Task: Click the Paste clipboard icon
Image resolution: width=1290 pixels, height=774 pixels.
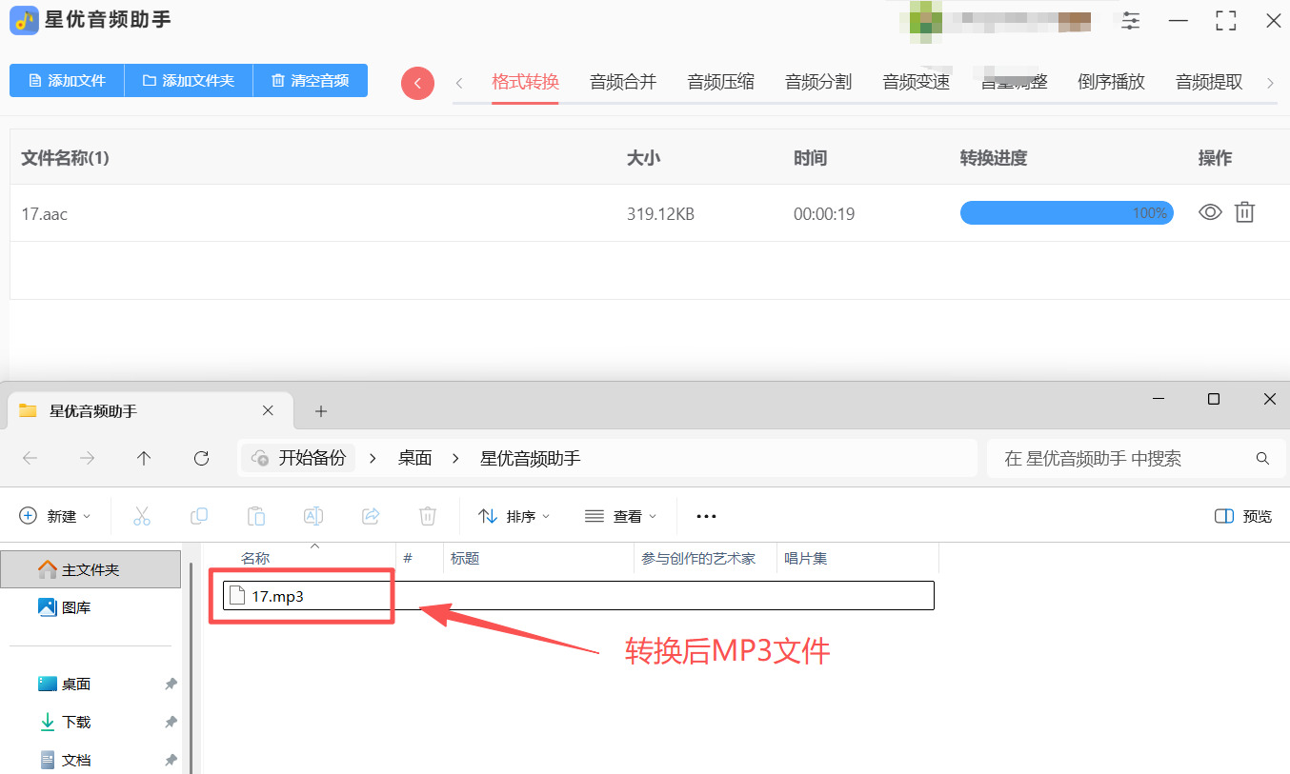Action: pyautogui.click(x=256, y=516)
